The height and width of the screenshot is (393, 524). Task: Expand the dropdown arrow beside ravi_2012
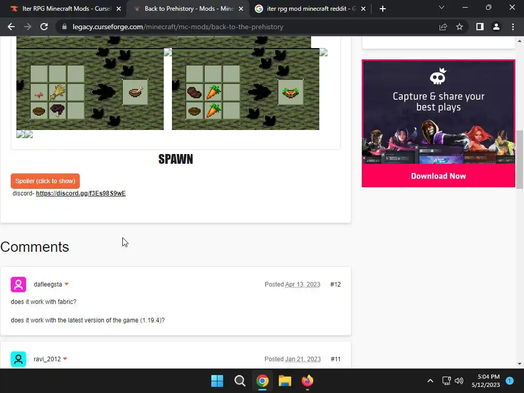click(x=65, y=359)
